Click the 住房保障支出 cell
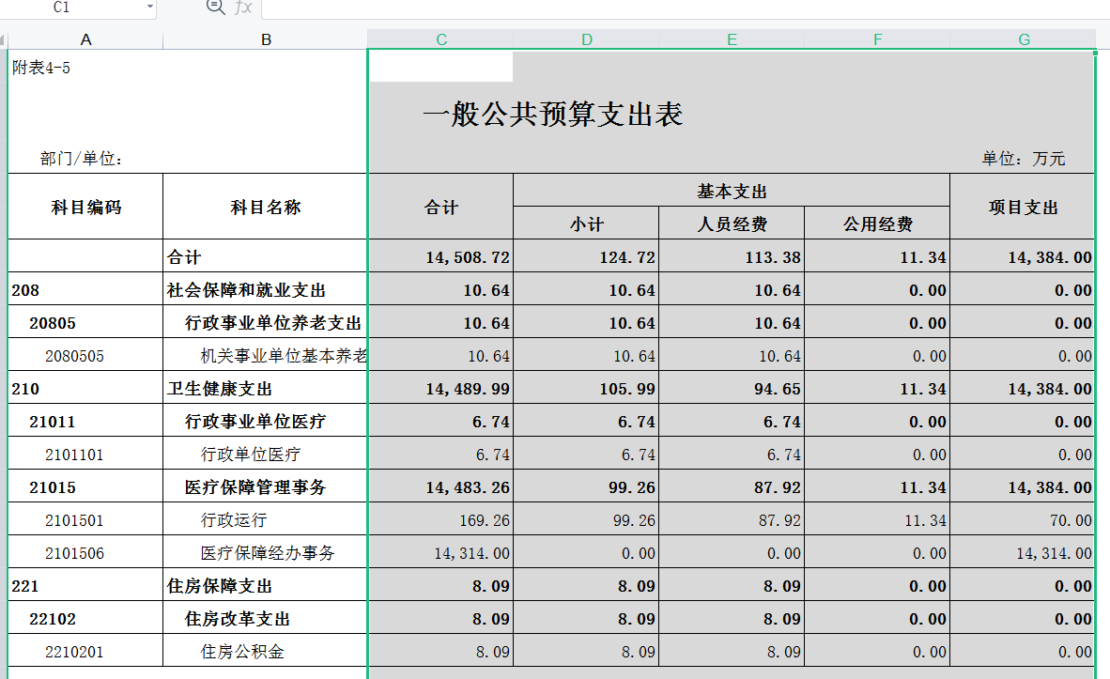 pos(266,585)
